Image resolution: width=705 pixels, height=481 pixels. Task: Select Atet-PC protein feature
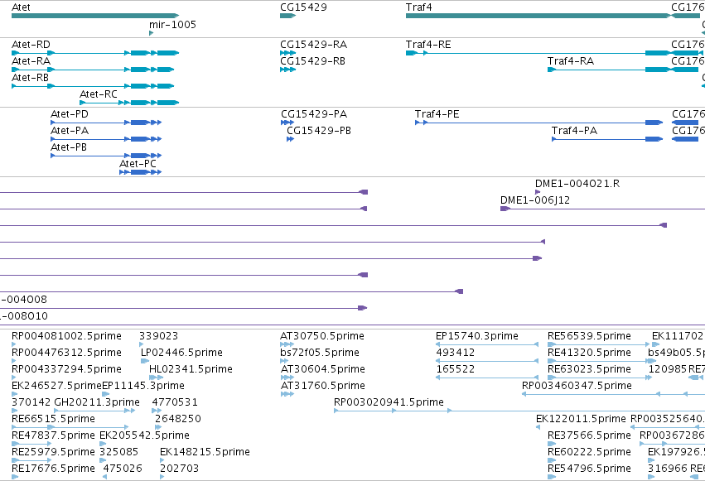[141, 172]
